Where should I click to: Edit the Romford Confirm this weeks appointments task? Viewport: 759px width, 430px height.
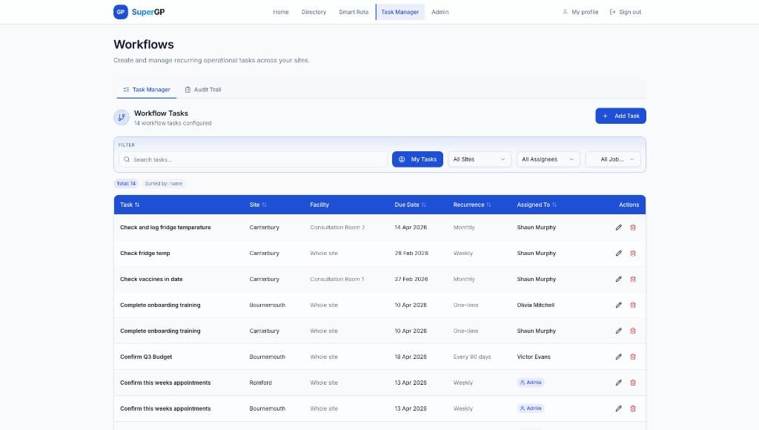(619, 383)
